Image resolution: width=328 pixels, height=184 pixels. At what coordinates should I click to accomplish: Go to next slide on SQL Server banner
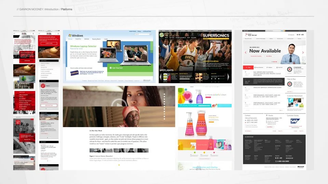[x=303, y=52]
